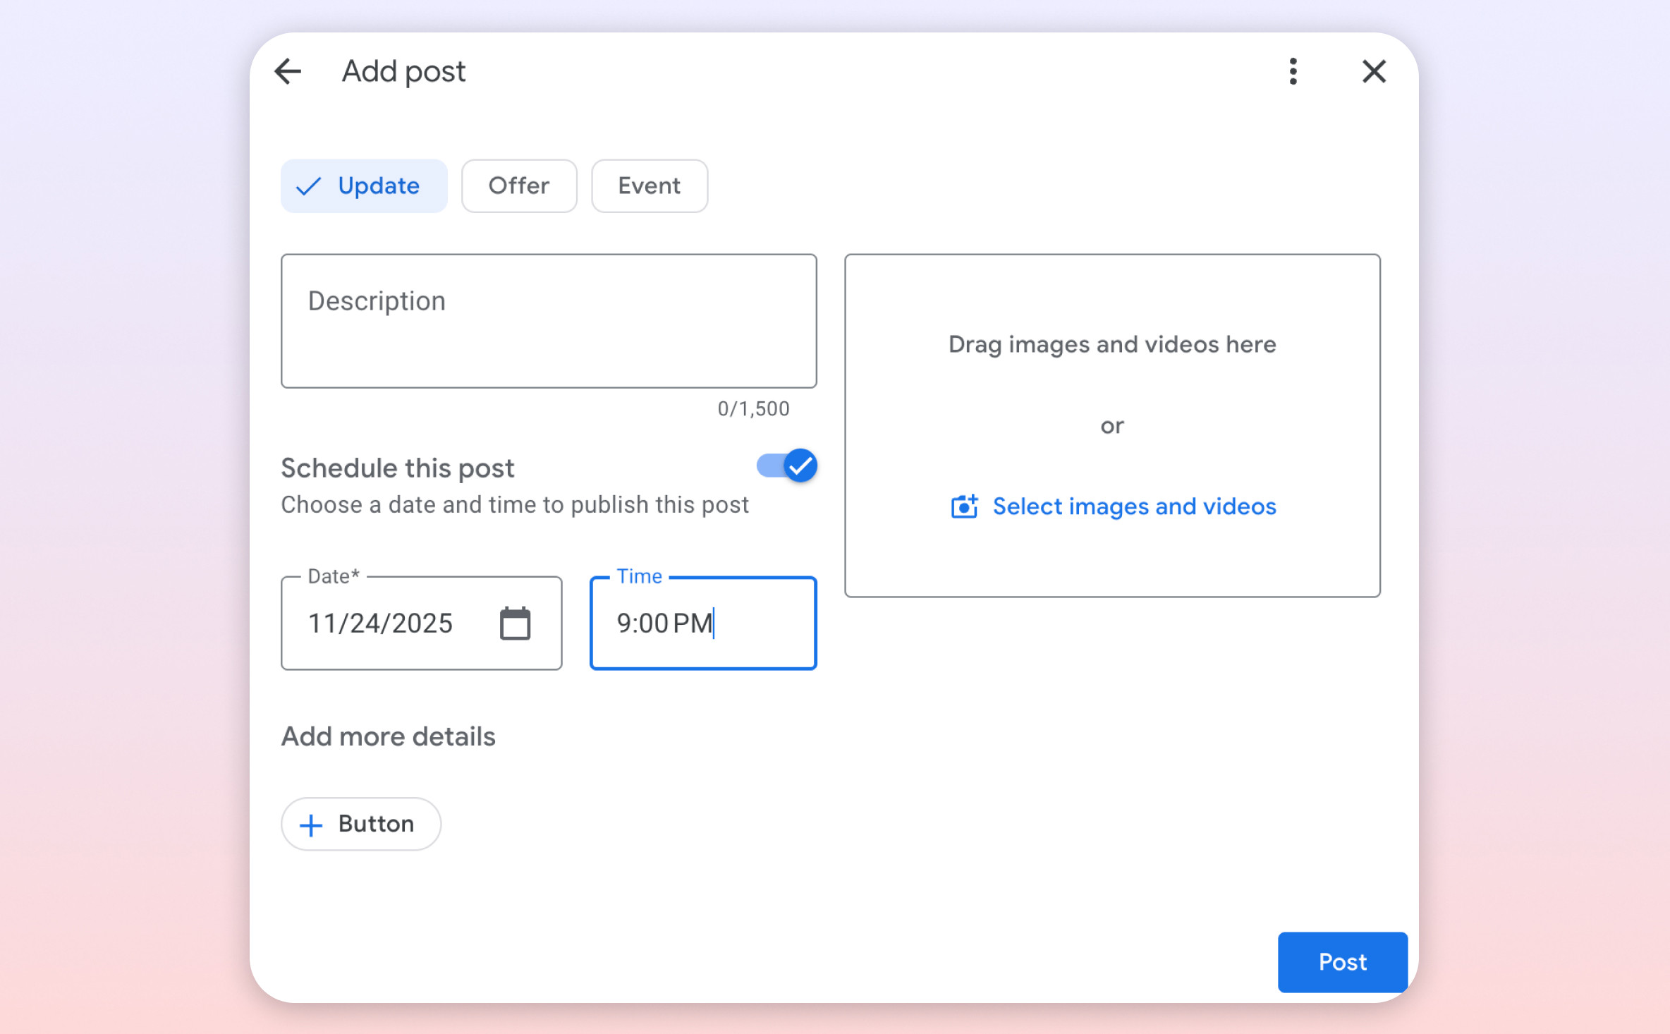Image resolution: width=1670 pixels, height=1034 pixels.
Task: Go back using the left arrow
Action: click(x=288, y=71)
